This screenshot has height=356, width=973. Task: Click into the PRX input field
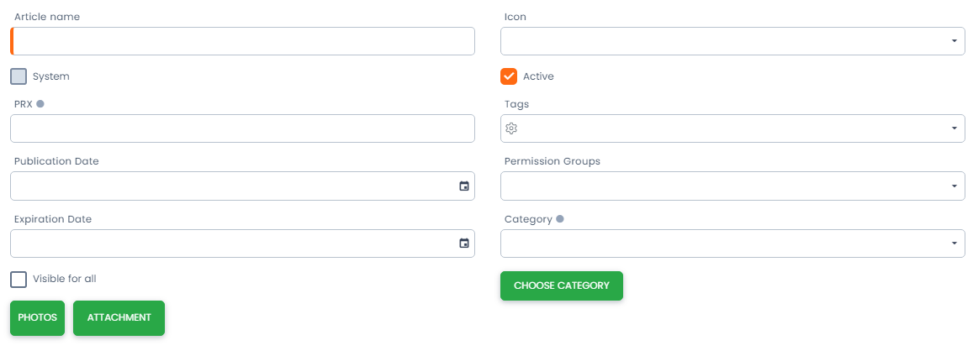tap(242, 128)
